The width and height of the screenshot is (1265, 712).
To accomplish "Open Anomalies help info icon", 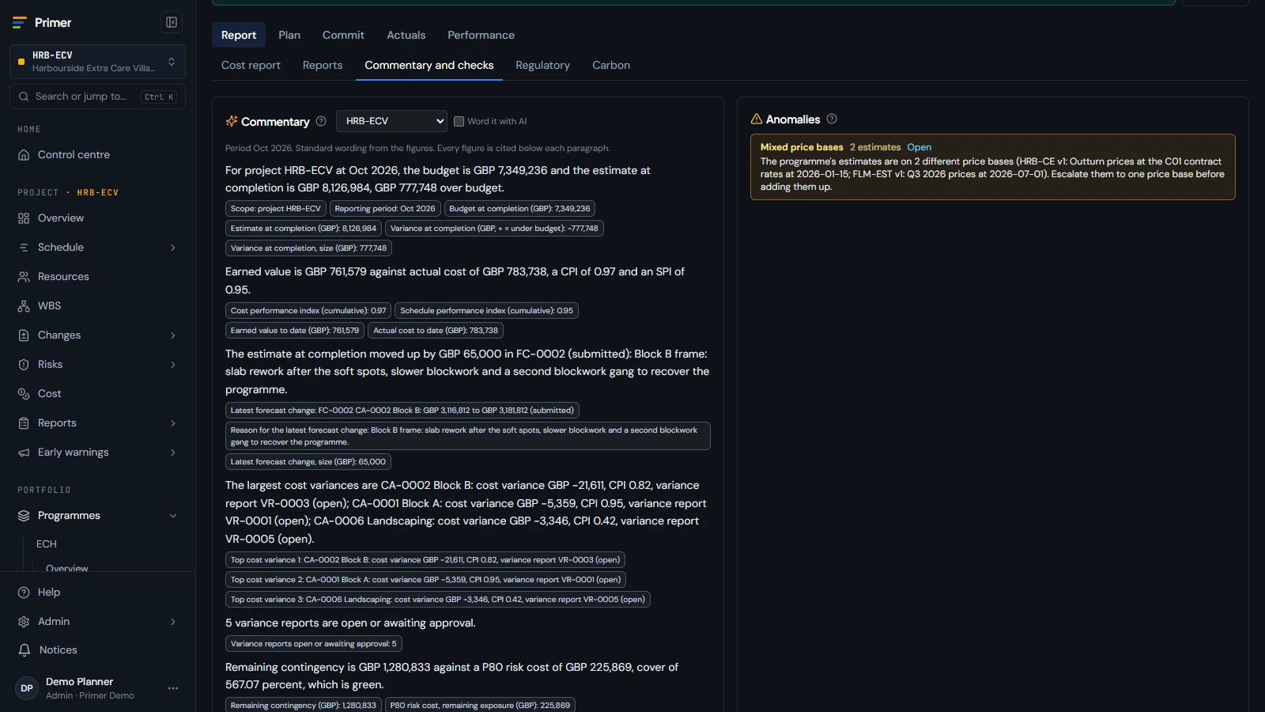I will click(x=832, y=119).
